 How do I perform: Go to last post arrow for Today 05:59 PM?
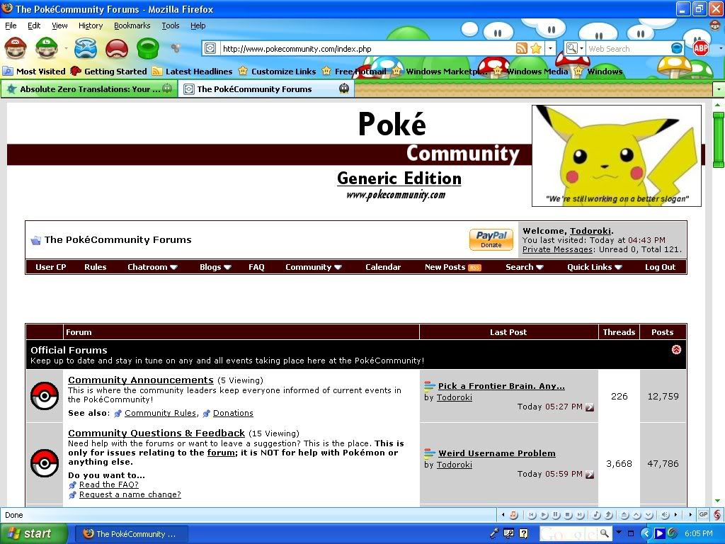pos(590,474)
